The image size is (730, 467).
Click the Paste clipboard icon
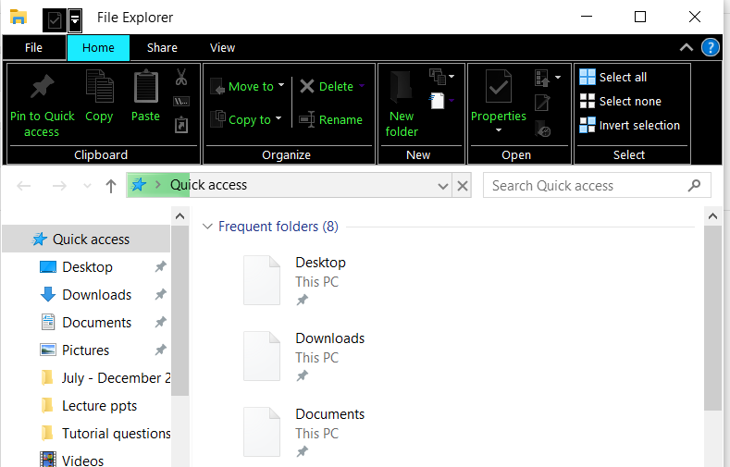(x=145, y=86)
